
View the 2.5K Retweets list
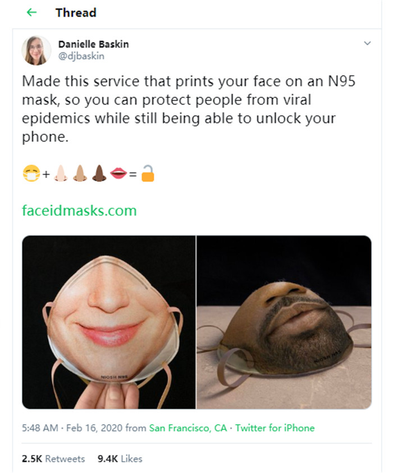click(x=53, y=458)
